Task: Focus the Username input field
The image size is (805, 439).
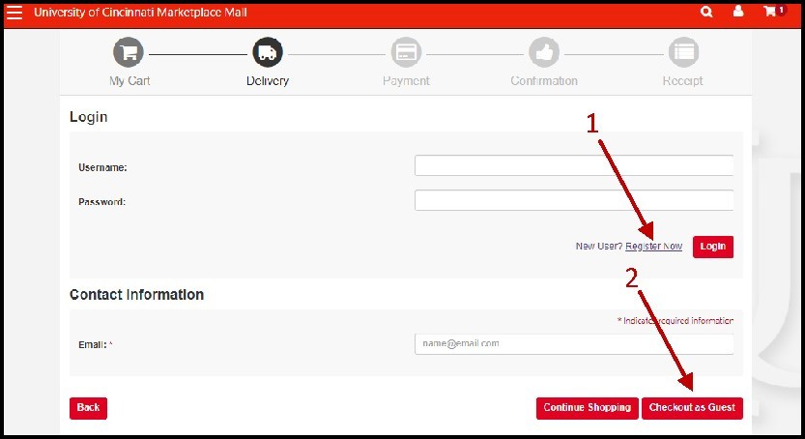Action: (x=573, y=166)
